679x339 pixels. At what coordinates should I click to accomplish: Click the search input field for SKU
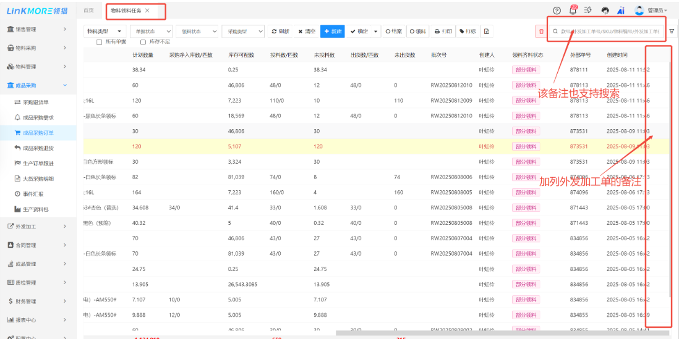(609, 31)
